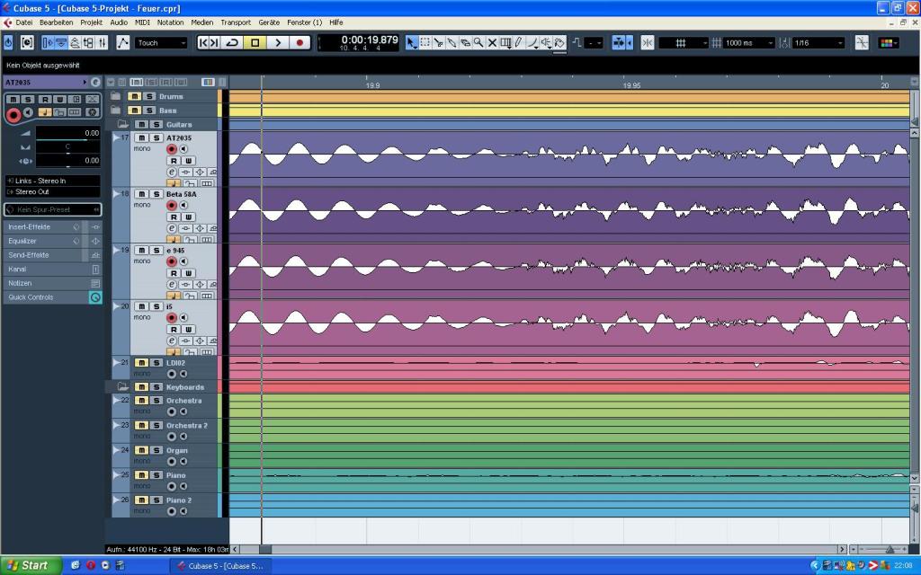Select the Color paint bucket tool

point(559,43)
